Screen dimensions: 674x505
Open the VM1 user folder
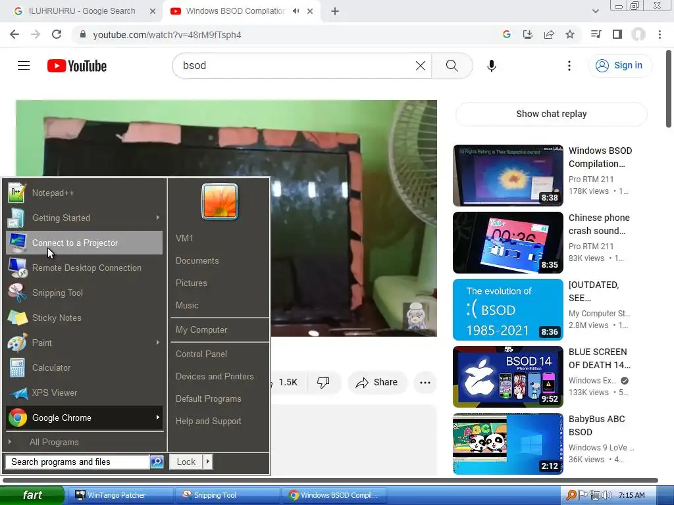[184, 238]
